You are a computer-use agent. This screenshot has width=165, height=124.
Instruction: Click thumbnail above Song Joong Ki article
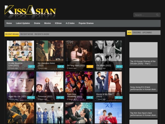(144, 76)
